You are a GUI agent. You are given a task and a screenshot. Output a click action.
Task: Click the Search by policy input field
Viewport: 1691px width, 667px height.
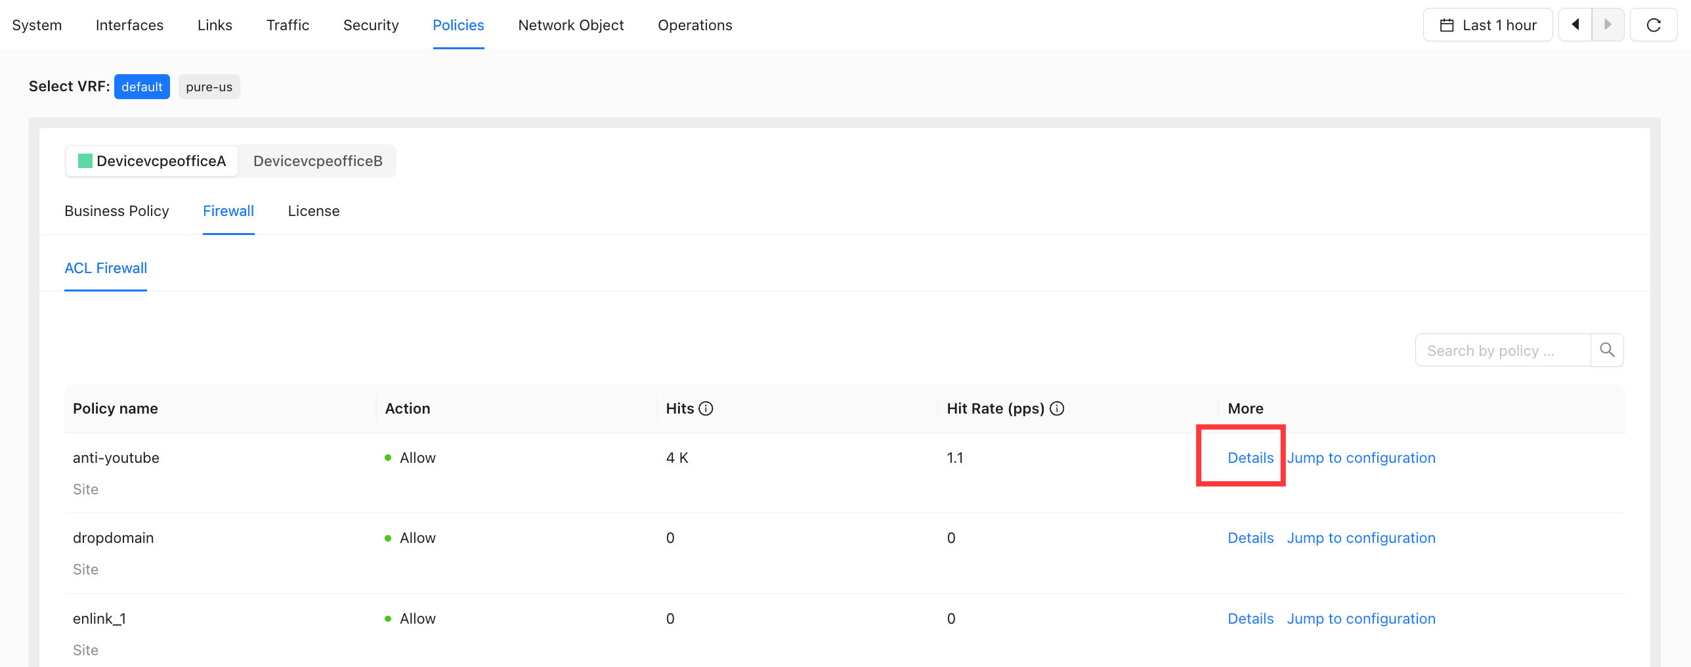click(x=1503, y=350)
